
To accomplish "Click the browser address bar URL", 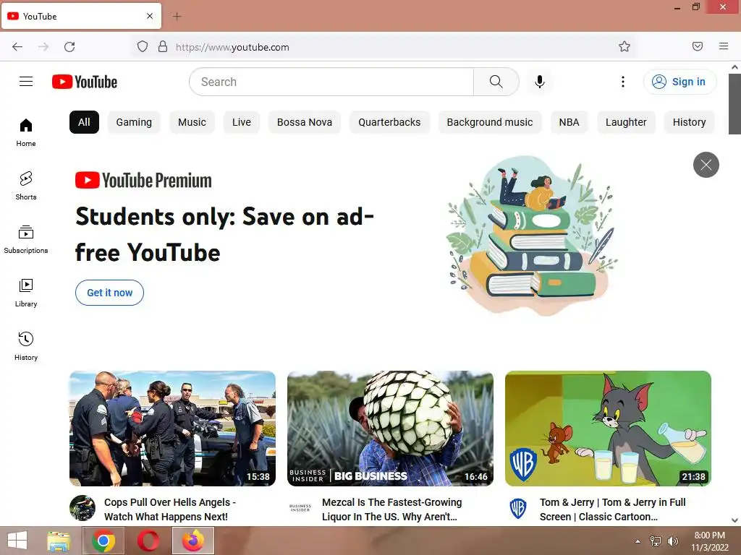I will point(232,47).
